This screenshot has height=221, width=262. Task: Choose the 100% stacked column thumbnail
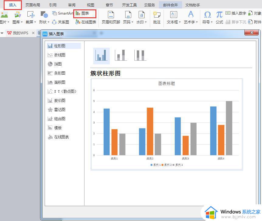pyautogui.click(x=140, y=55)
